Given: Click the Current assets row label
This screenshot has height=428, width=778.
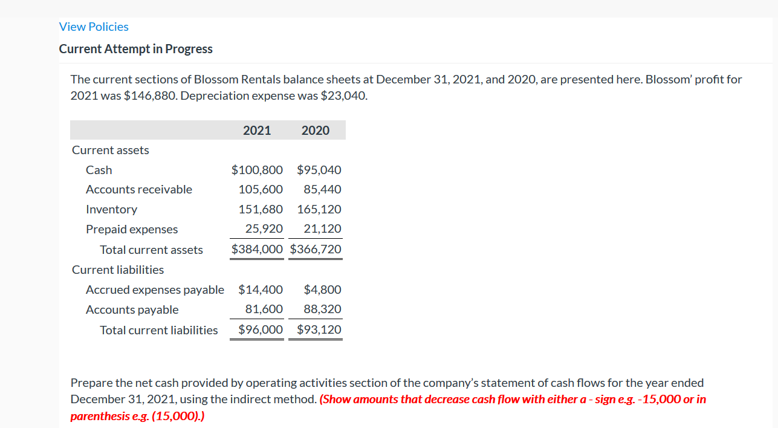Looking at the screenshot, I should (110, 150).
